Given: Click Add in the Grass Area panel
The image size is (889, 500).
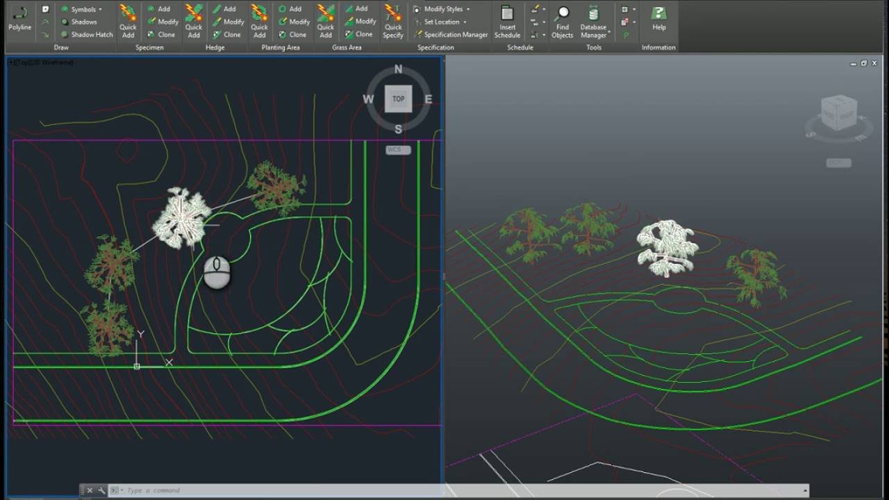Looking at the screenshot, I should [356, 9].
